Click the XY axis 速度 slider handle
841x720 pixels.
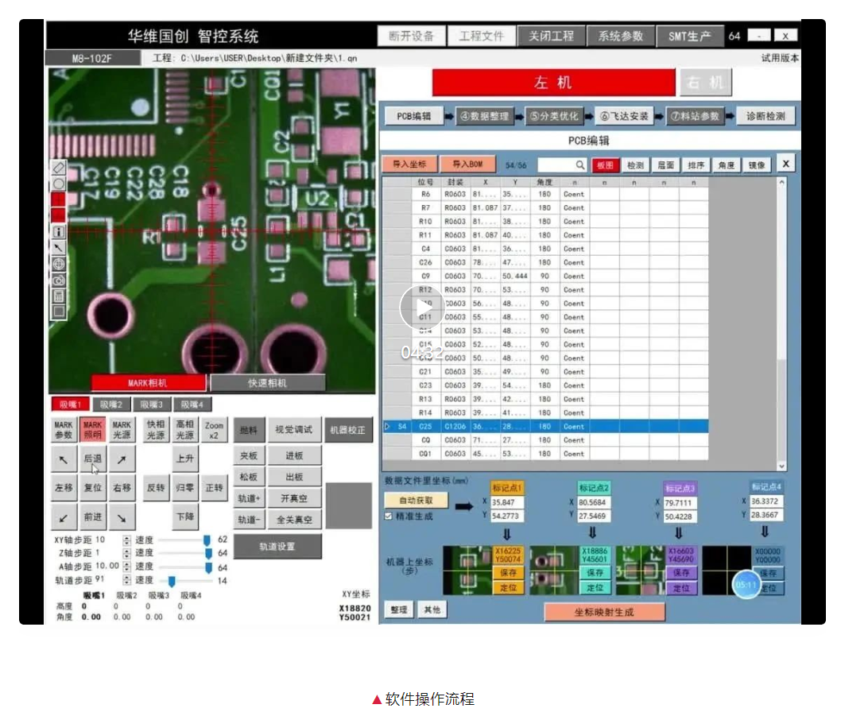tap(207, 540)
